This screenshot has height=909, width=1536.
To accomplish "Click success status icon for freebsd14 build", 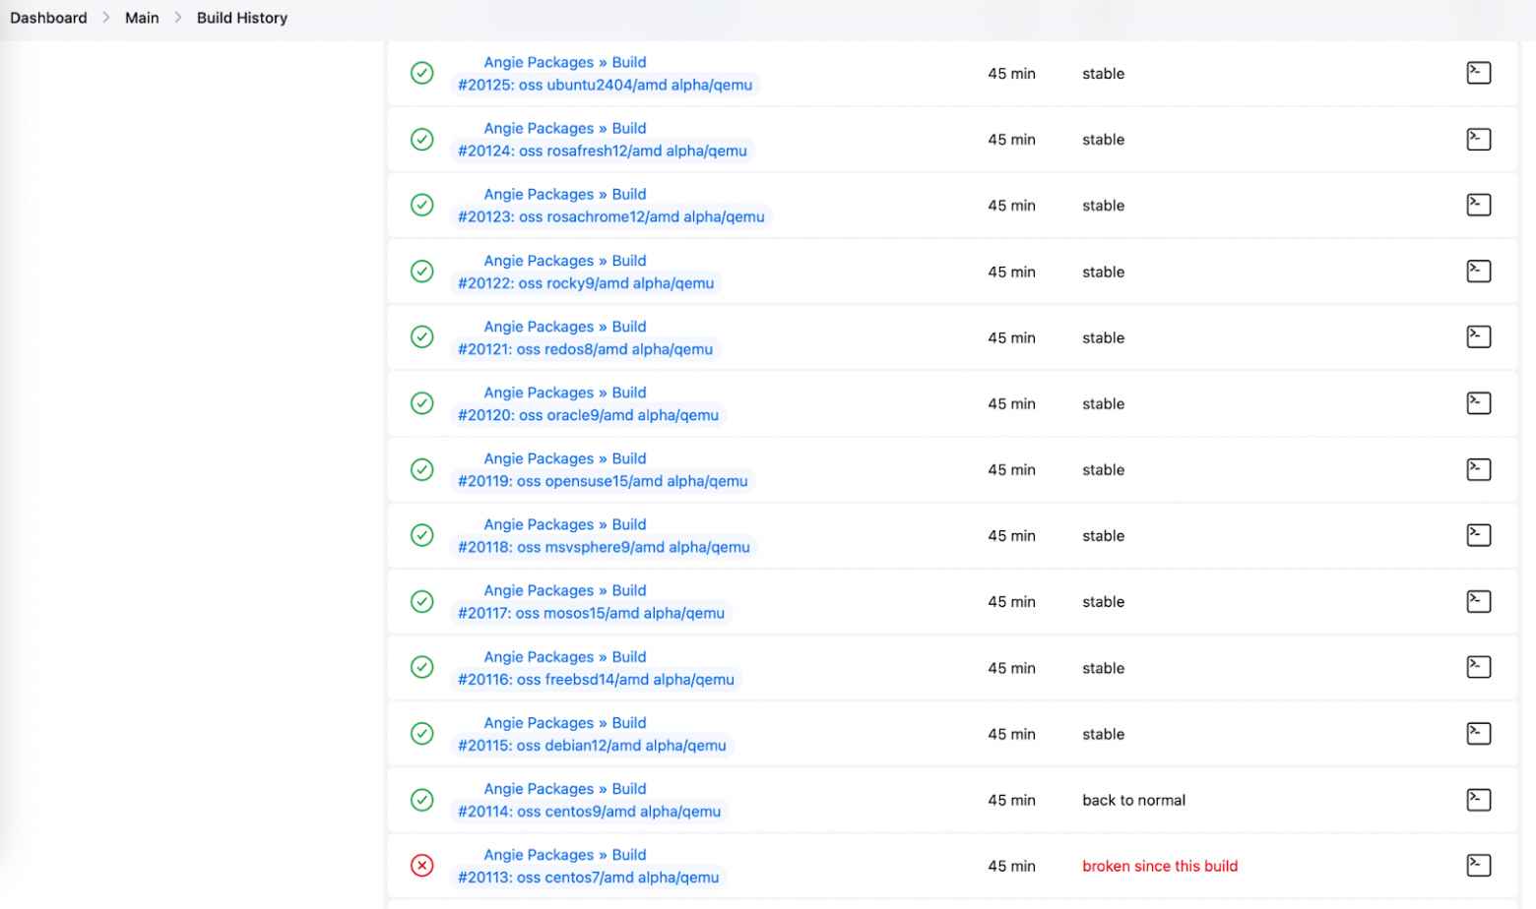I will tap(421, 667).
